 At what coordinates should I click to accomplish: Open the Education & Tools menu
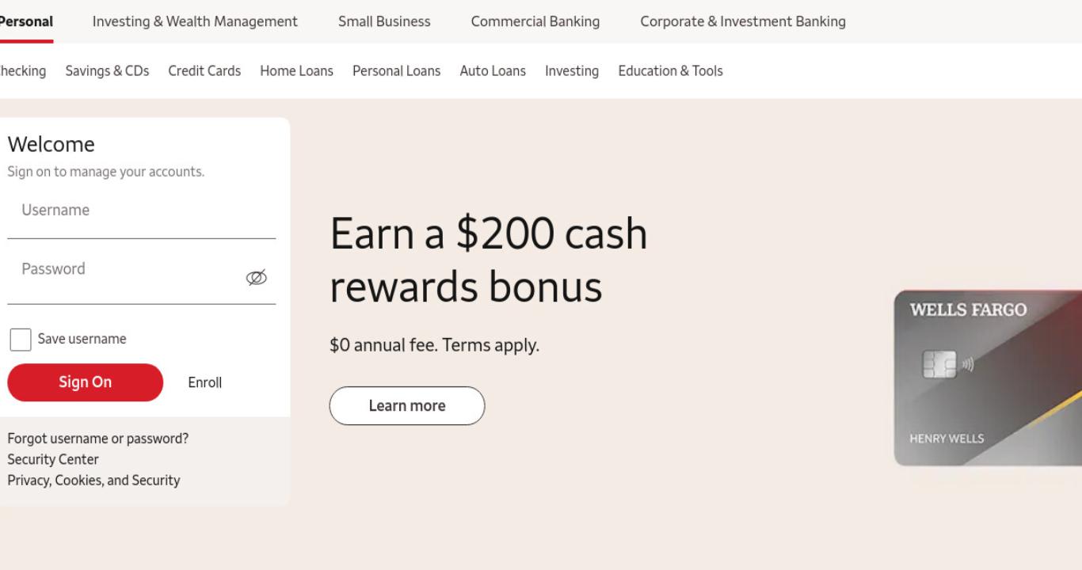click(670, 70)
